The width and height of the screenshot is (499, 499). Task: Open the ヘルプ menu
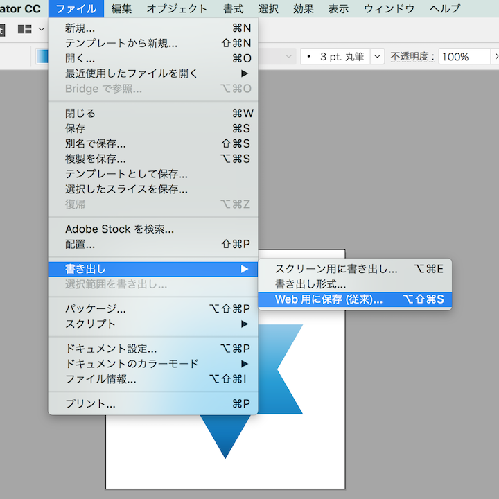click(x=444, y=8)
